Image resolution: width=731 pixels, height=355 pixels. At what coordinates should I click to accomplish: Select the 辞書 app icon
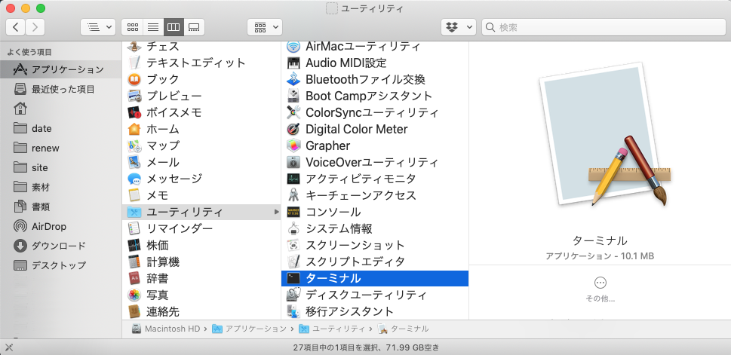click(x=134, y=279)
